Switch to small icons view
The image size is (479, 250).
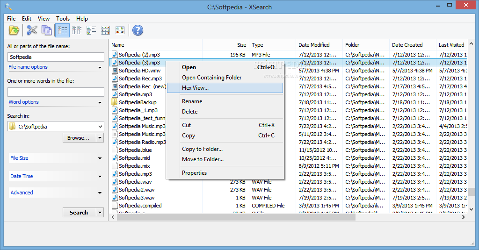tap(77, 30)
